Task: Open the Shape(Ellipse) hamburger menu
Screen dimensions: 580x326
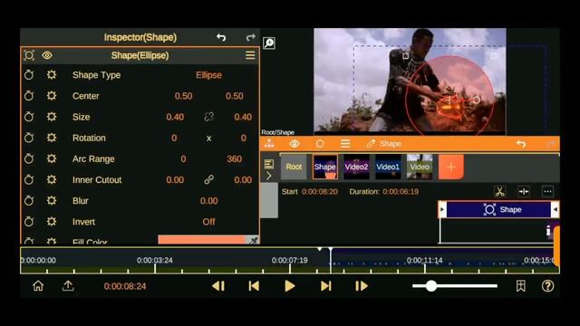Action: [250, 55]
